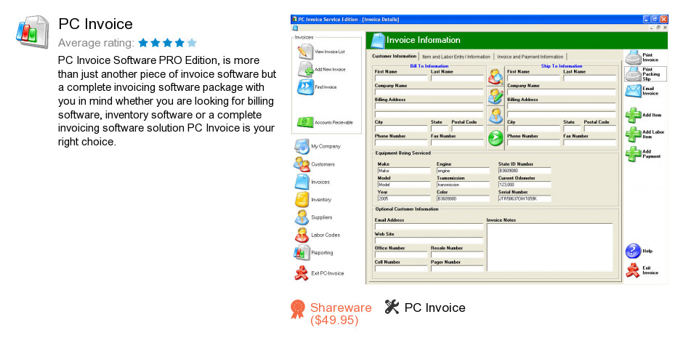Click the Cell Number field
Viewport: 683px width, 346px height.
(x=401, y=268)
